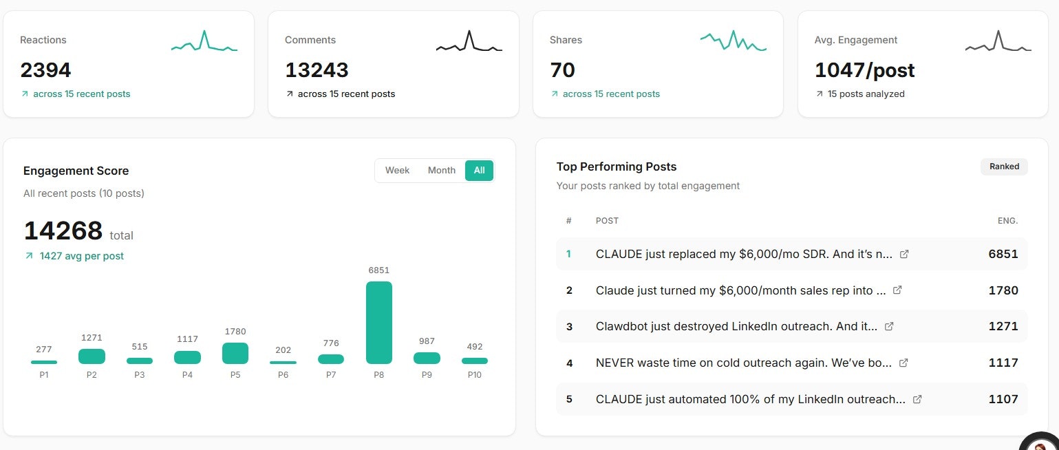The image size is (1059, 450).
Task: Click the Comments sparkline chart
Action: click(x=469, y=42)
